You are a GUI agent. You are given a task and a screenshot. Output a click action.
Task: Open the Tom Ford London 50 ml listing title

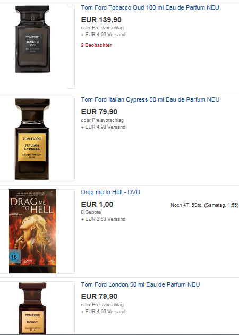140,284
